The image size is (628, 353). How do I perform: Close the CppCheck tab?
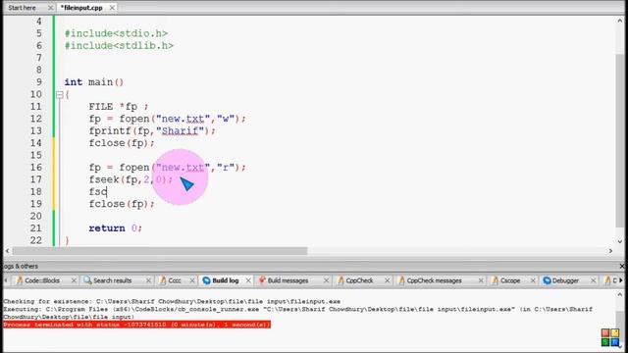point(388,280)
